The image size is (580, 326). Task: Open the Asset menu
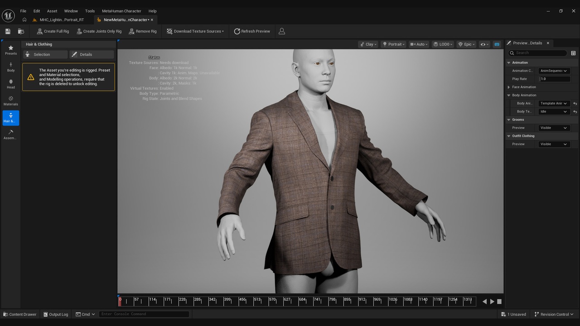(x=52, y=11)
